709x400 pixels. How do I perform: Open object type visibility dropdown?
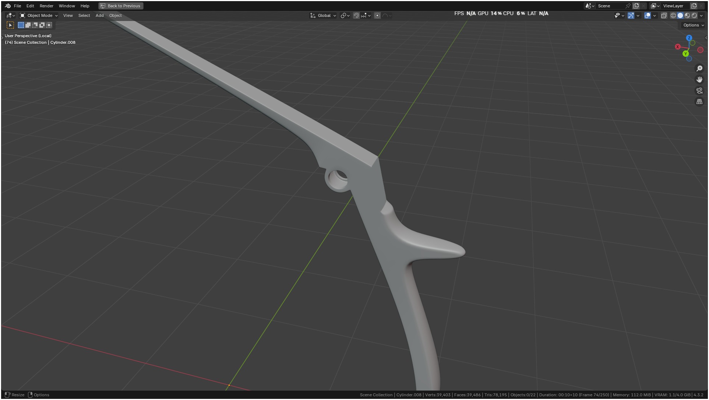619,15
